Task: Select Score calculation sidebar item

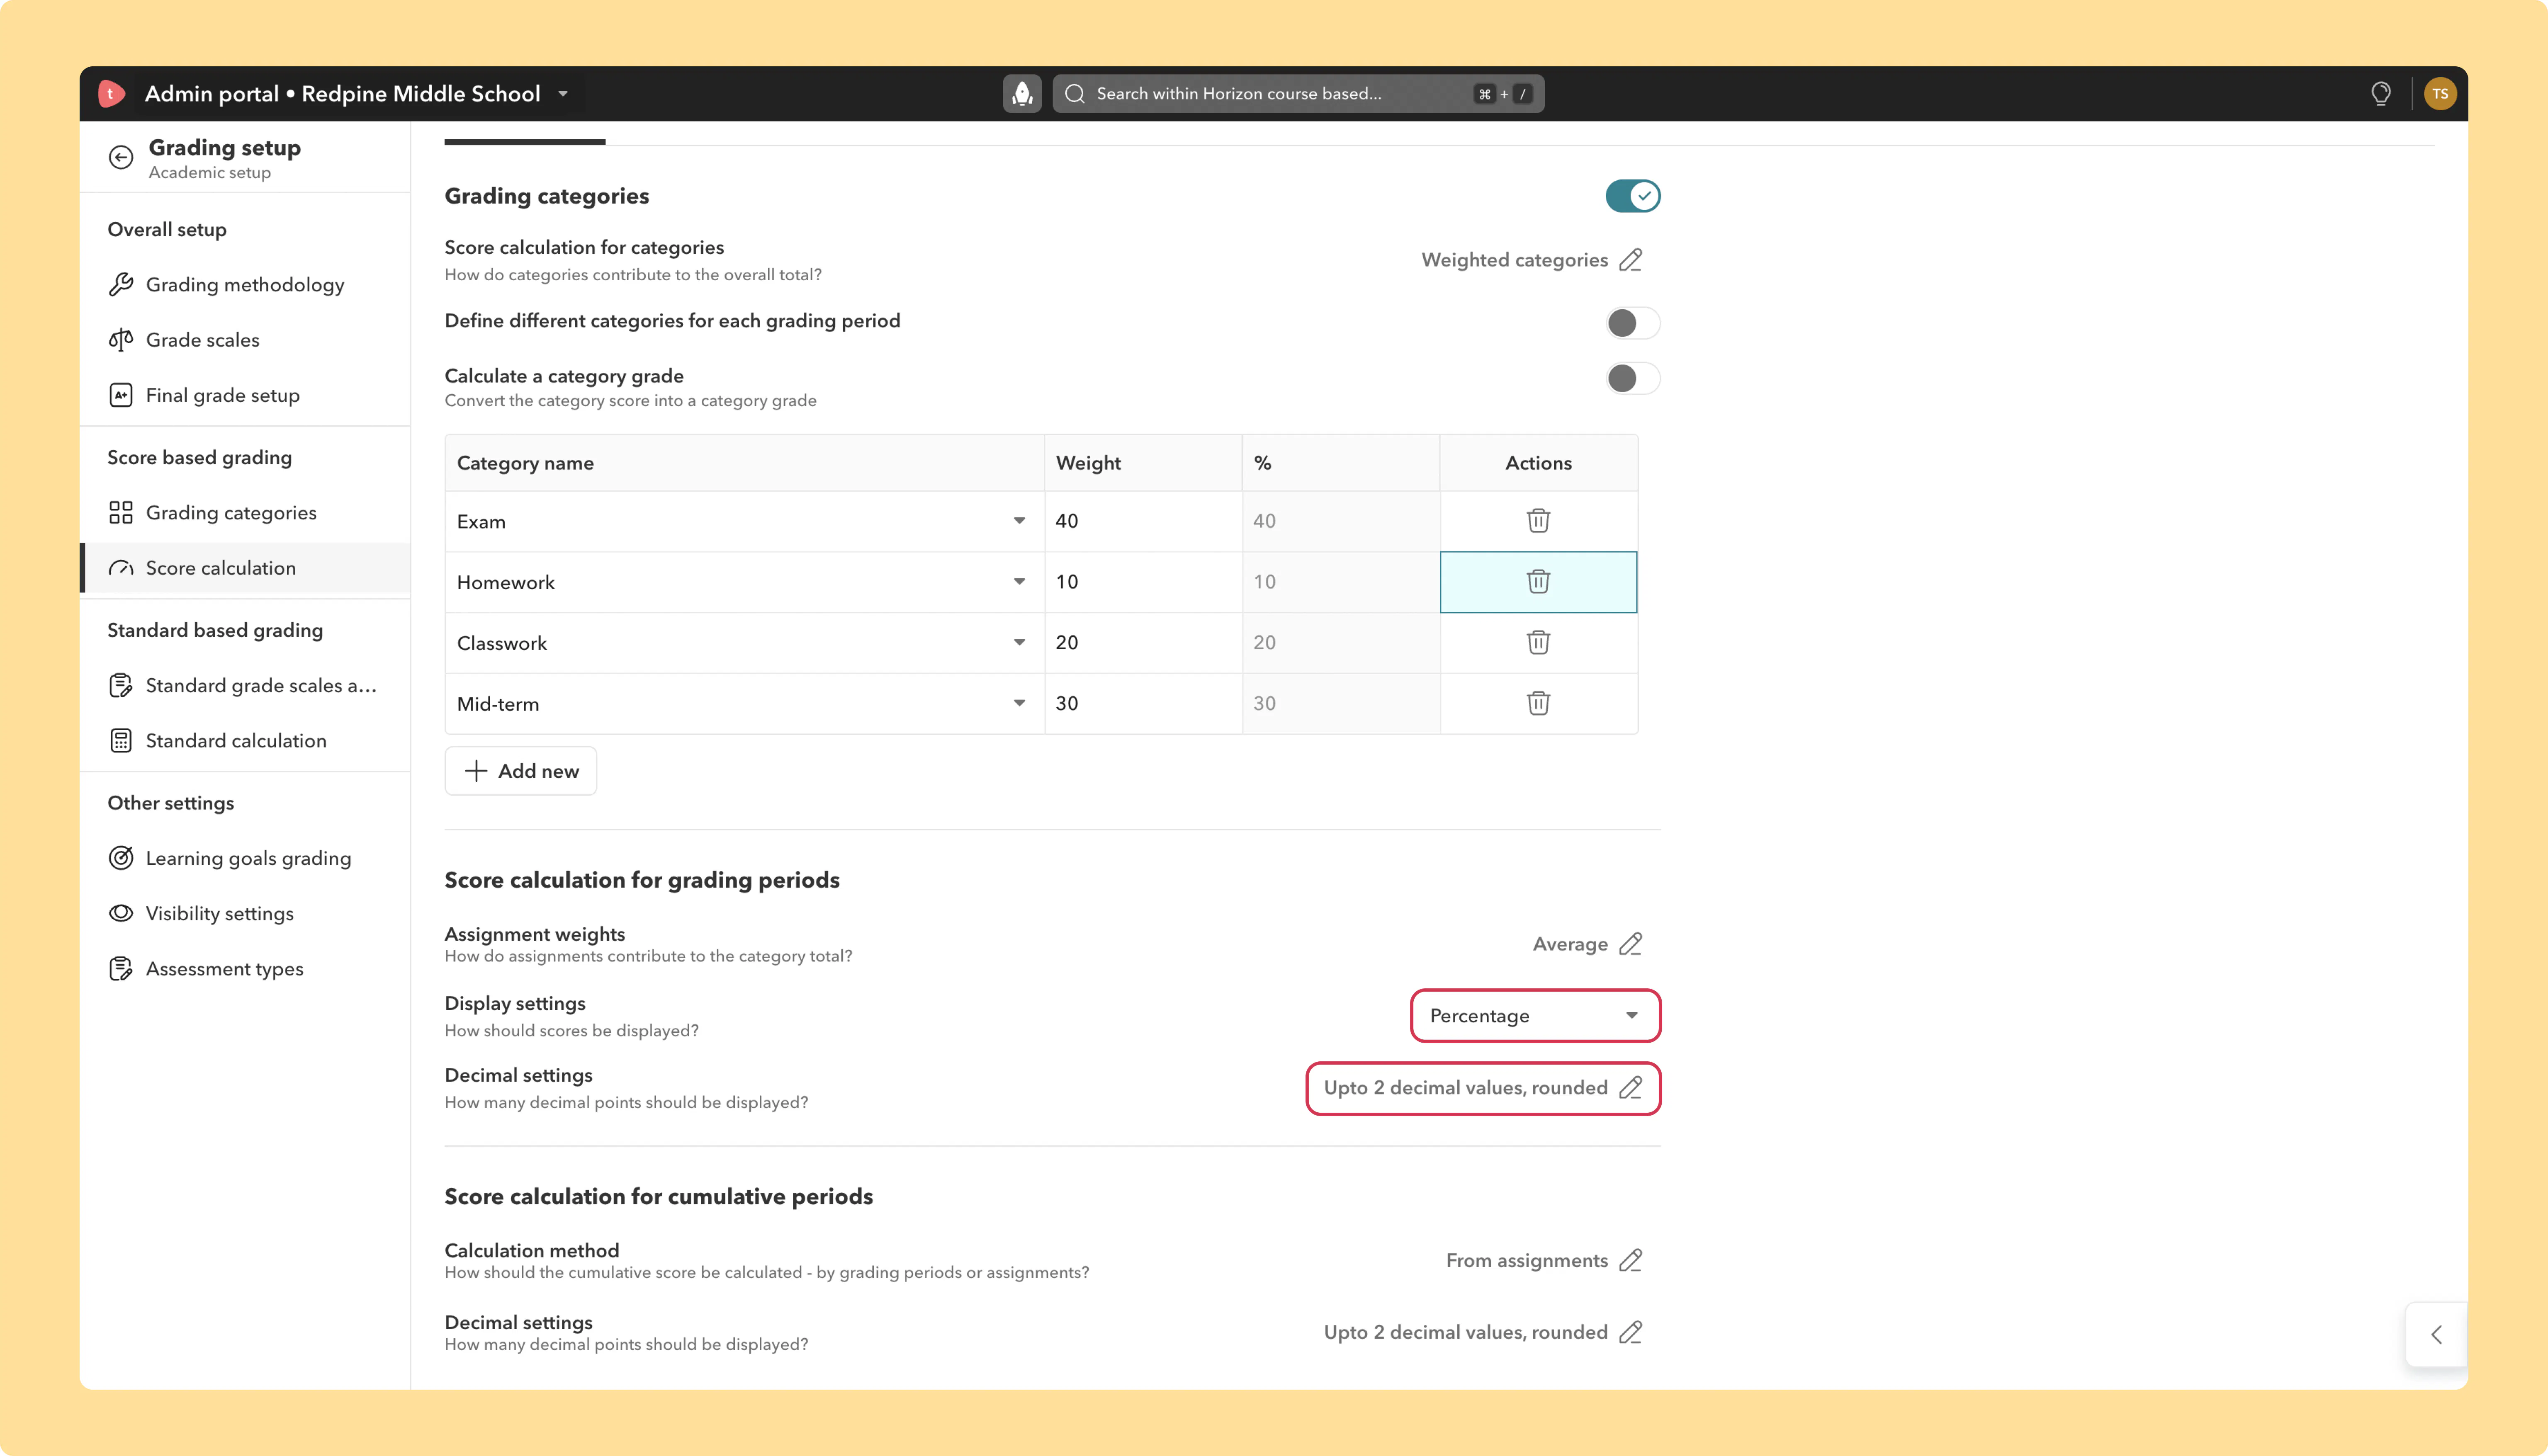Action: 245,568
